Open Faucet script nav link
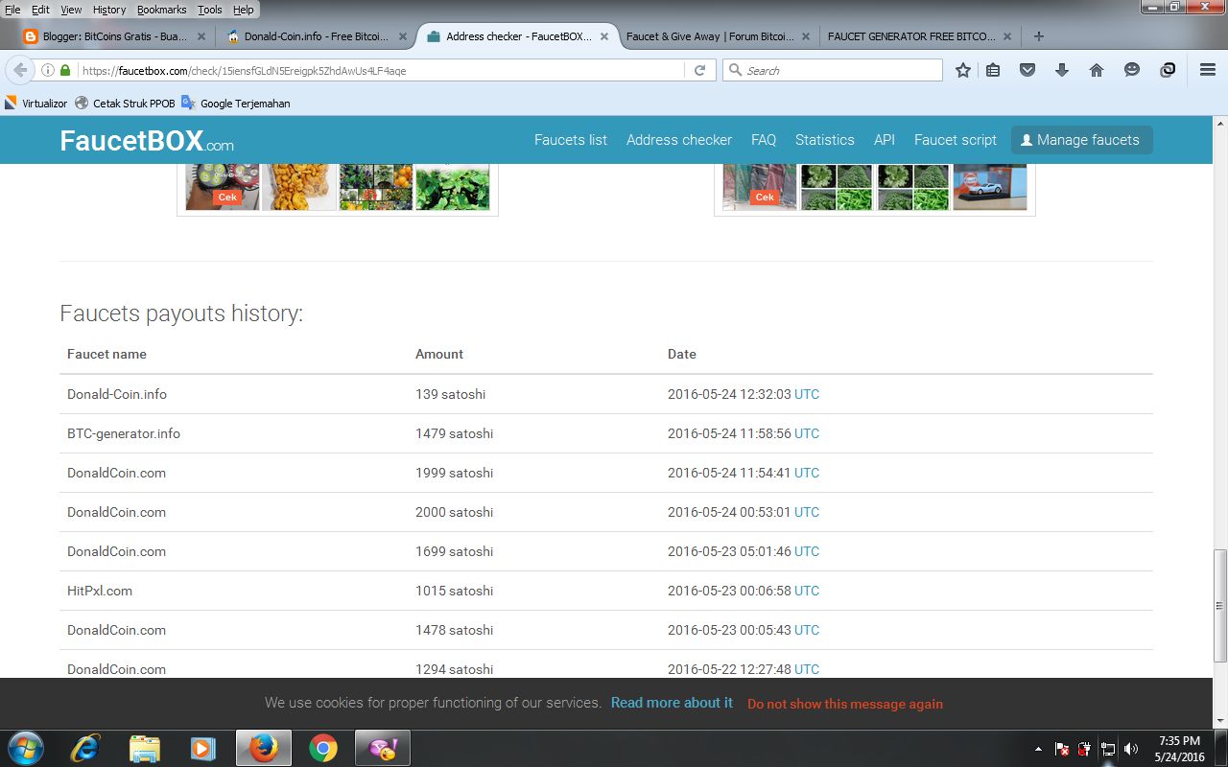Viewport: 1228px width, 767px height. 956,140
